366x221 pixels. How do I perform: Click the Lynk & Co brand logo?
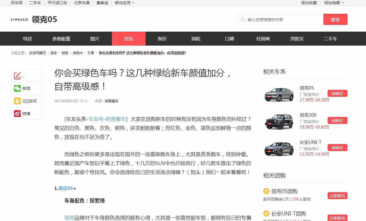19,19
